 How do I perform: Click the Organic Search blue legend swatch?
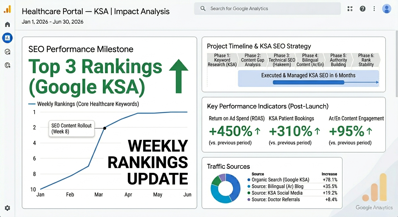(x=249, y=180)
